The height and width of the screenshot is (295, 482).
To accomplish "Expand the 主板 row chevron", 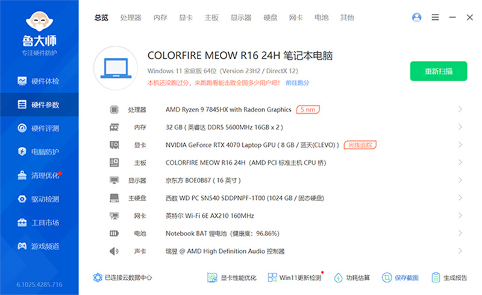I will [x=460, y=163].
